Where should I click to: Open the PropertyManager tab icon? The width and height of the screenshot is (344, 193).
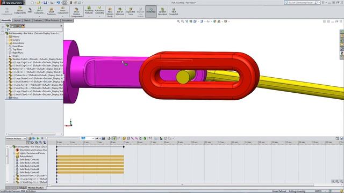tap(12, 26)
